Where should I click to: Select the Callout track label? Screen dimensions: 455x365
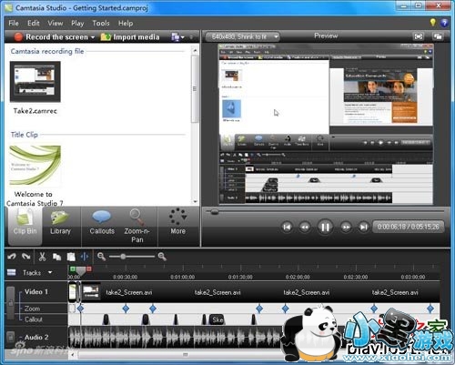34,319
